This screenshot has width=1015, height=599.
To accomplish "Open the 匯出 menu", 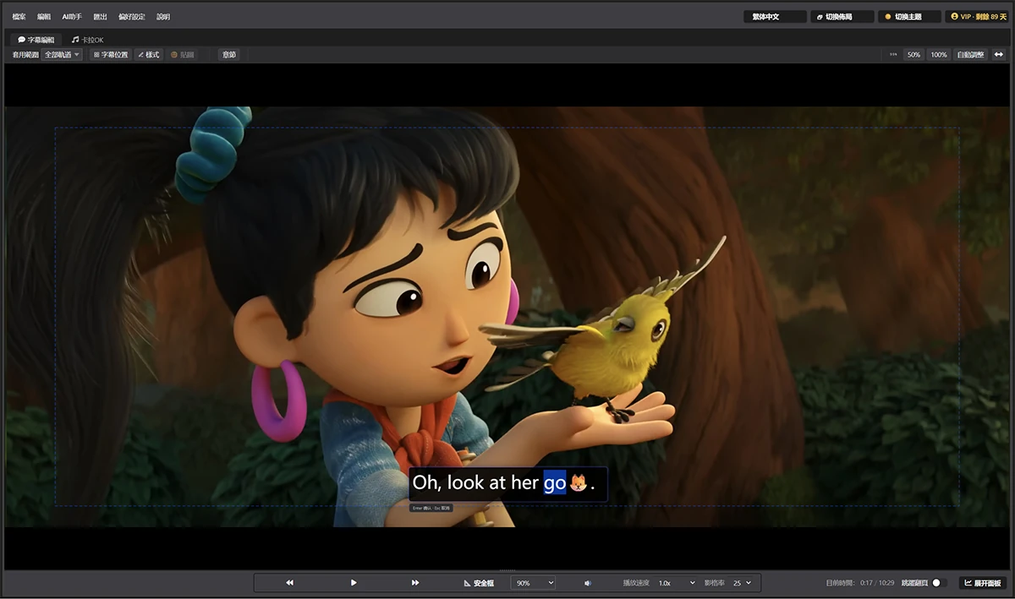I will click(x=100, y=16).
